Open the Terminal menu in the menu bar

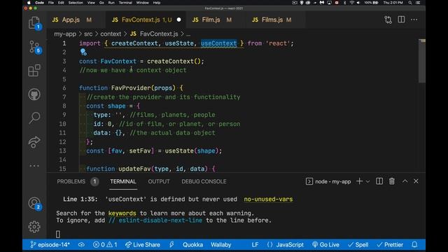click(125, 3)
